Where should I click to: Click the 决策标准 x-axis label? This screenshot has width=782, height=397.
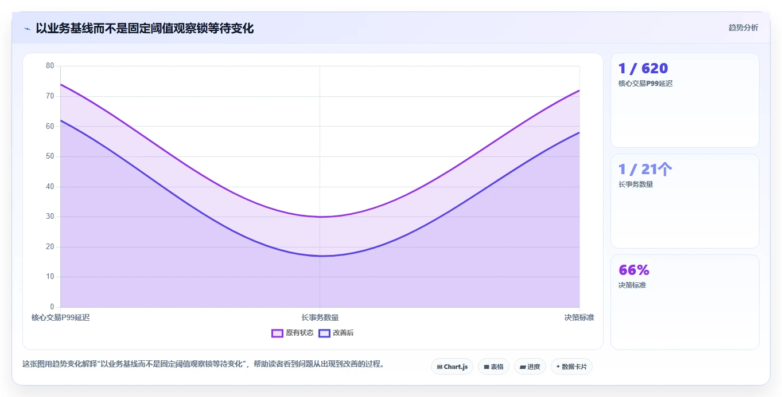click(579, 317)
